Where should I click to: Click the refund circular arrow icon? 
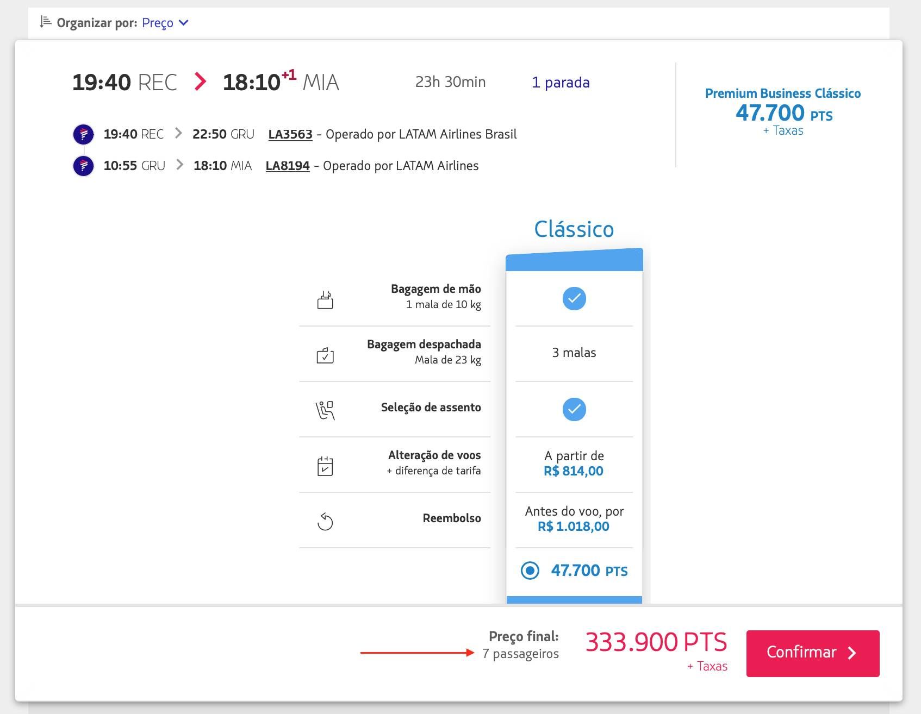(325, 522)
